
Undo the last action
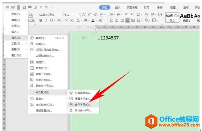41,7
